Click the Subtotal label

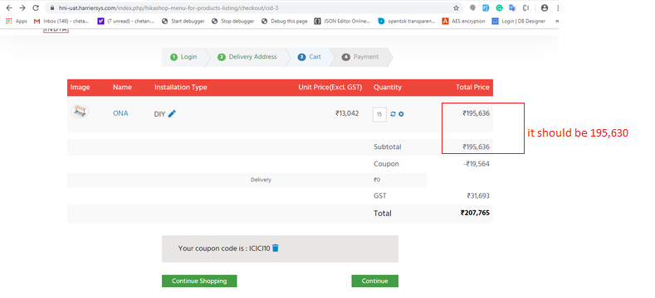[388, 147]
